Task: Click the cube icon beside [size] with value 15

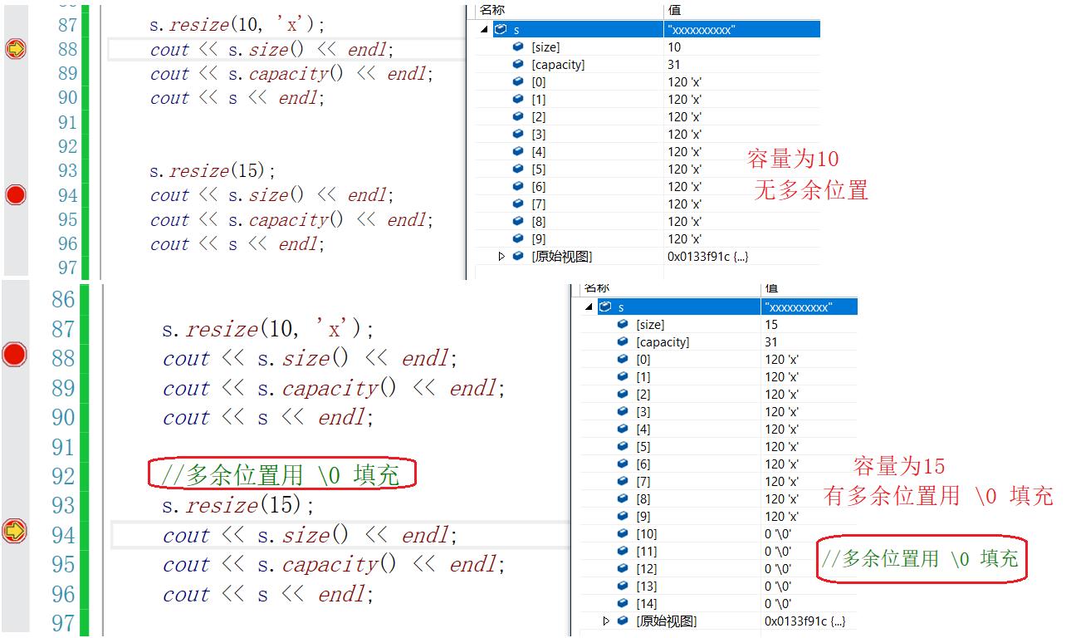Action: coord(623,324)
